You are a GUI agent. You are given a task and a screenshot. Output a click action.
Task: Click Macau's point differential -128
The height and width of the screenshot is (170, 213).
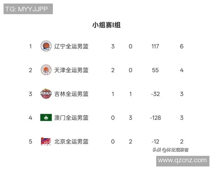[155, 118]
